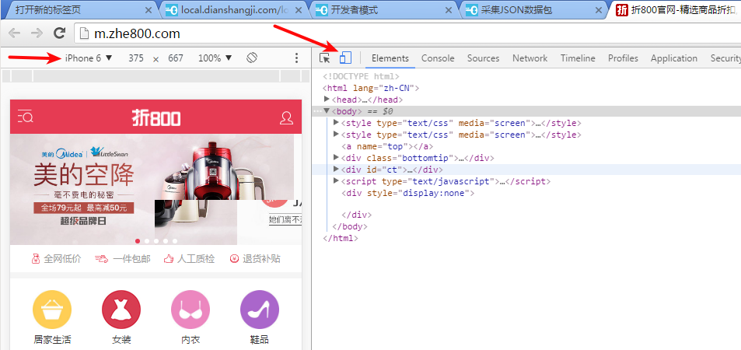Open the iPhone 6 device dropdown
The height and width of the screenshot is (350, 741).
click(89, 58)
